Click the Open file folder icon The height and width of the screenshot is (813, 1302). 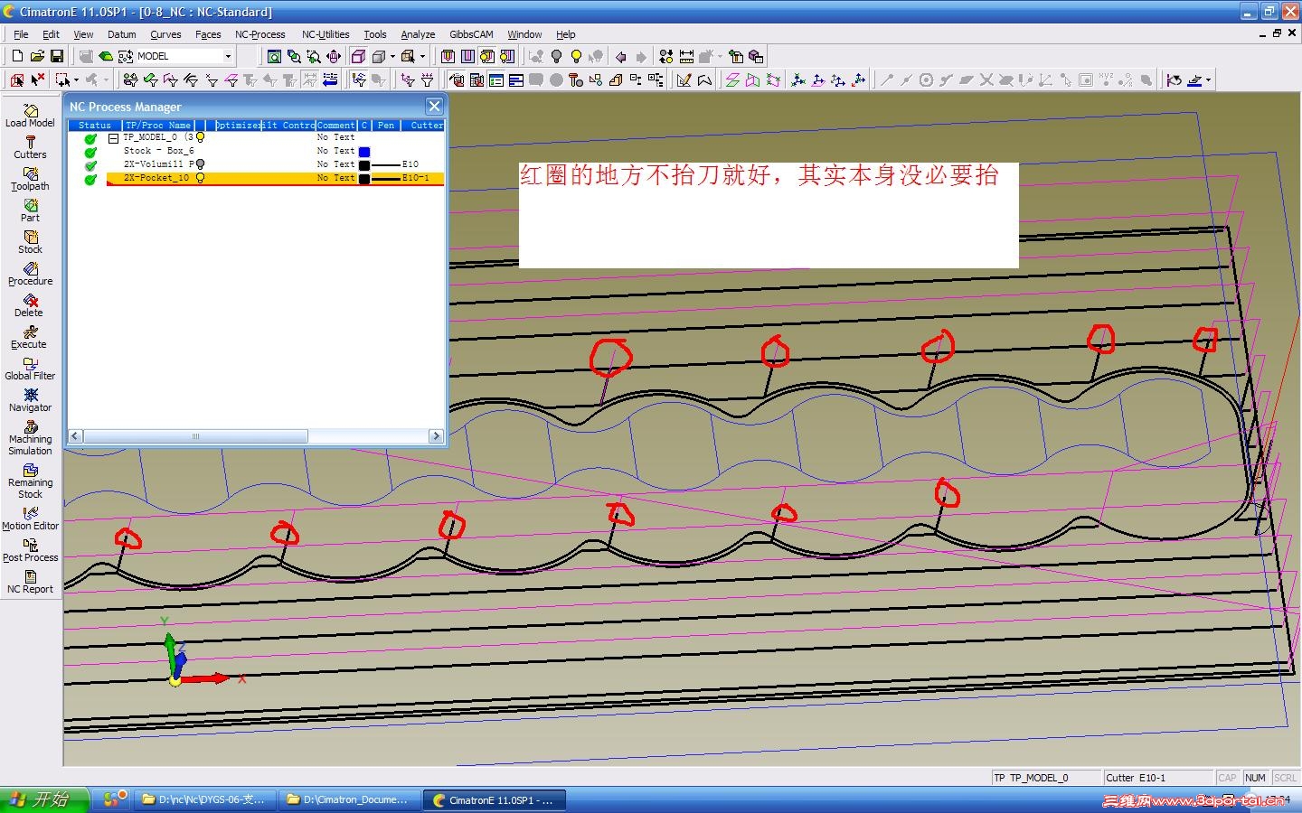point(37,56)
